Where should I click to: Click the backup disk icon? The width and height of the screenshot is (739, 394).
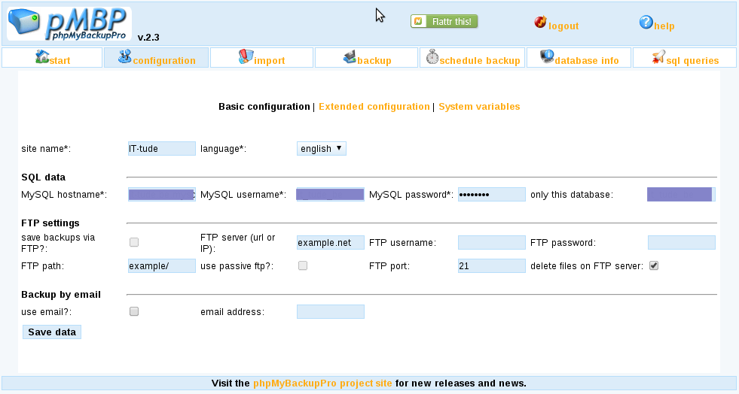(350, 57)
